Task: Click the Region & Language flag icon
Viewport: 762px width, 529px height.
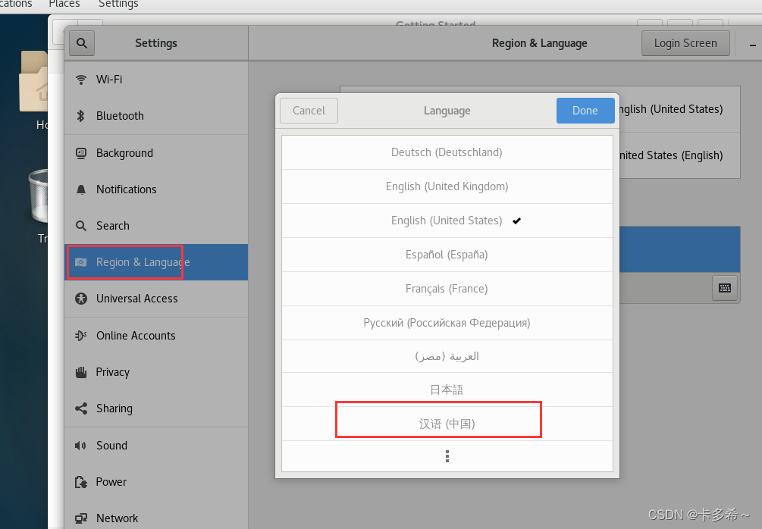Action: (81, 262)
